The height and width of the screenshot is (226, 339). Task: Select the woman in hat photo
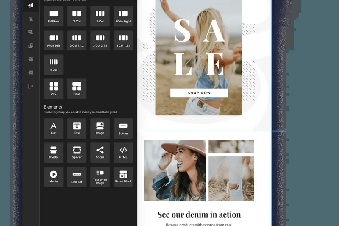[x=175, y=170]
